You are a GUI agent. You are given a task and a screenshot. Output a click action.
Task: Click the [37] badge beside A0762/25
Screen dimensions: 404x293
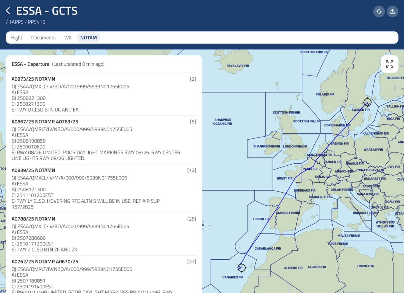click(x=192, y=262)
